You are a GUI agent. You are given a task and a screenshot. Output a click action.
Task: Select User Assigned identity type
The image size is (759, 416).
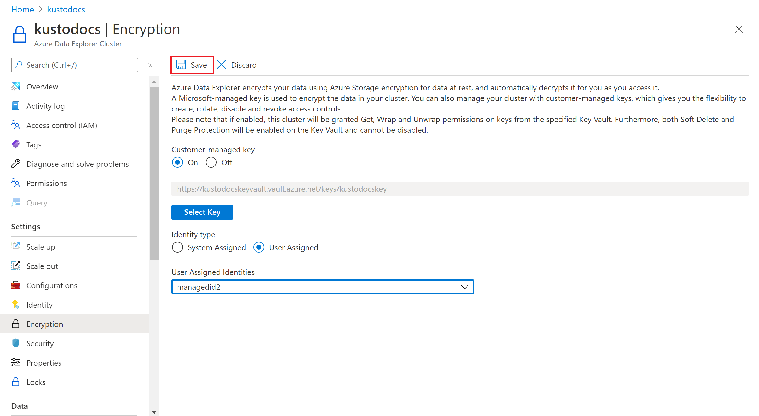pyautogui.click(x=259, y=247)
